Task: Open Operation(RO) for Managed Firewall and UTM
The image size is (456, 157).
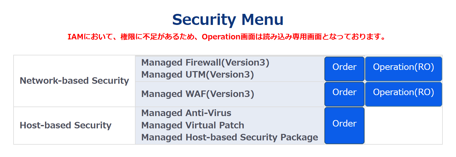Action: click(403, 69)
